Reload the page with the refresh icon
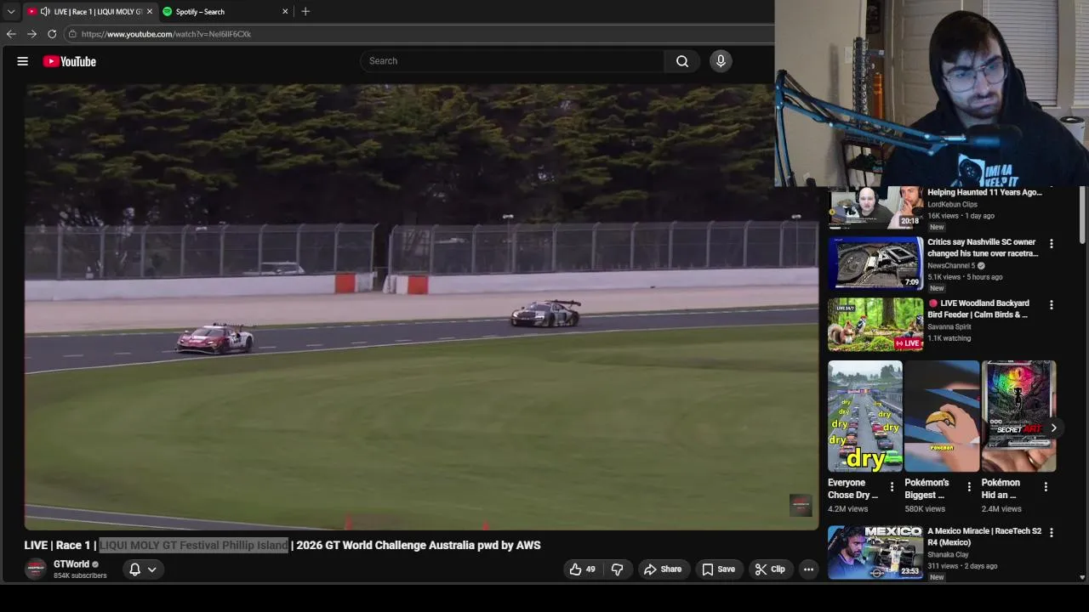The height and width of the screenshot is (612, 1089). pos(52,34)
